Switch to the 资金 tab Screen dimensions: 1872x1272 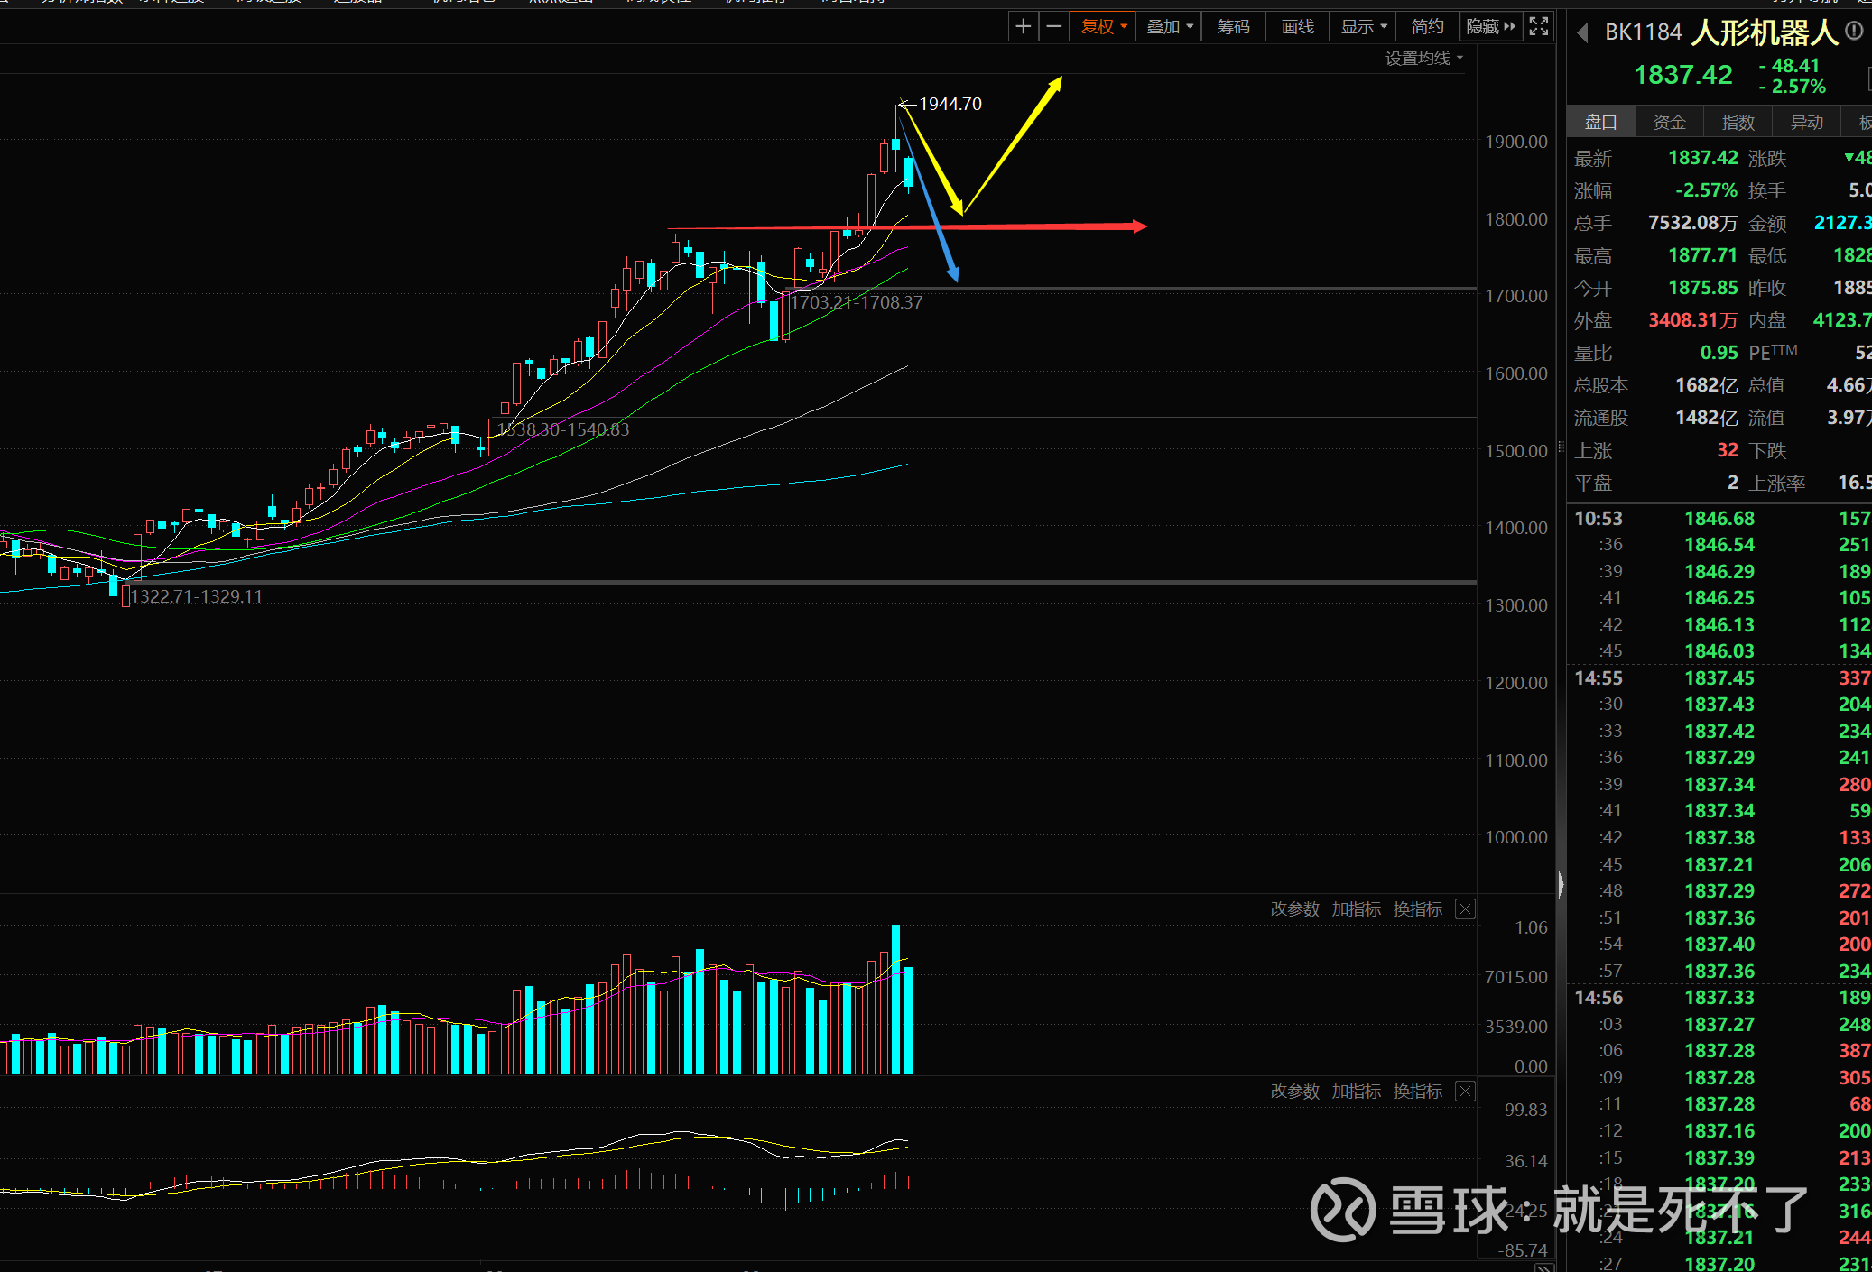[x=1669, y=123]
